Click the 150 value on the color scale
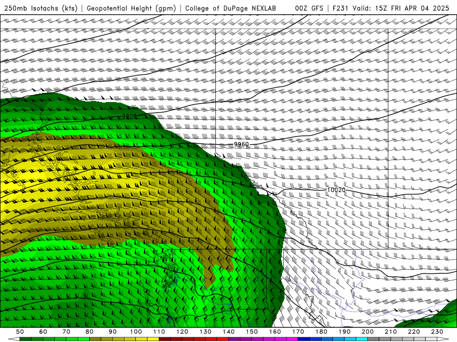This screenshot has width=457, height=342. 252,332
